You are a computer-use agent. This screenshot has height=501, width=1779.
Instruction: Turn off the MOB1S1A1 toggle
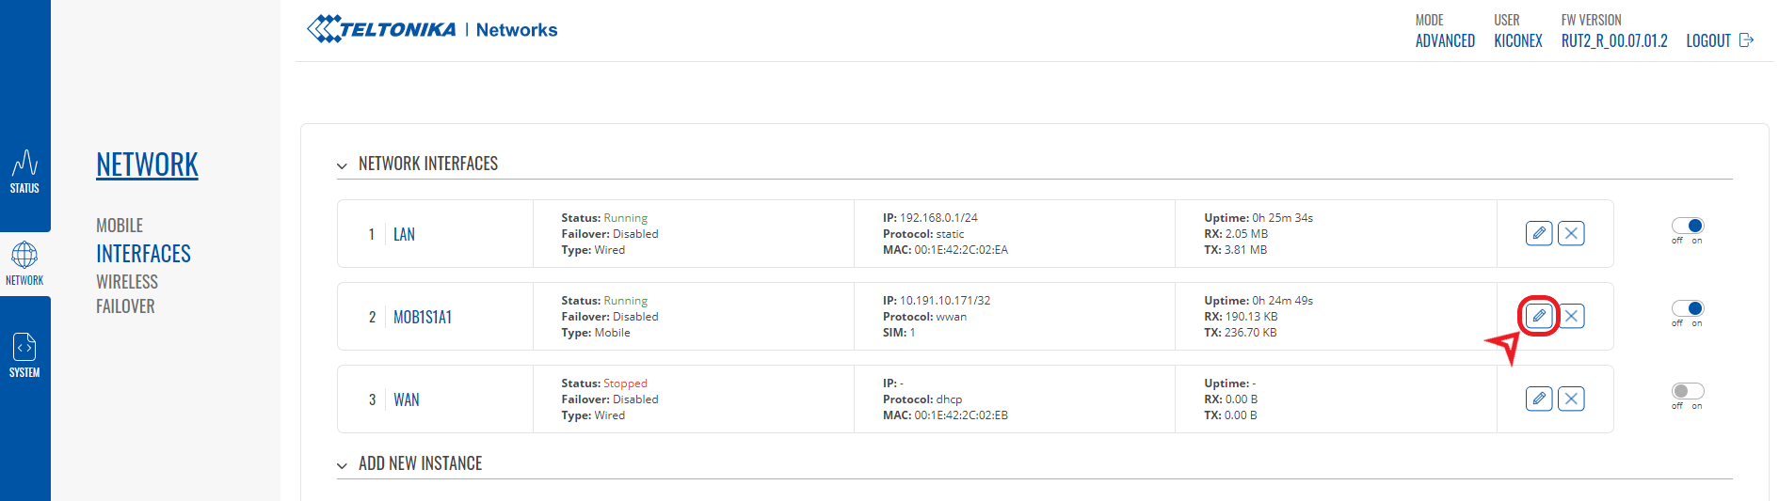[x=1688, y=308]
